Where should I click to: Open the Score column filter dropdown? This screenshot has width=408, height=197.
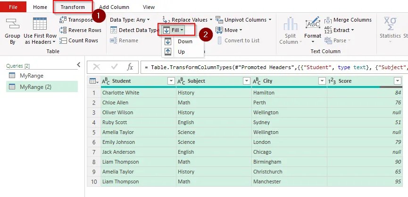(398, 81)
